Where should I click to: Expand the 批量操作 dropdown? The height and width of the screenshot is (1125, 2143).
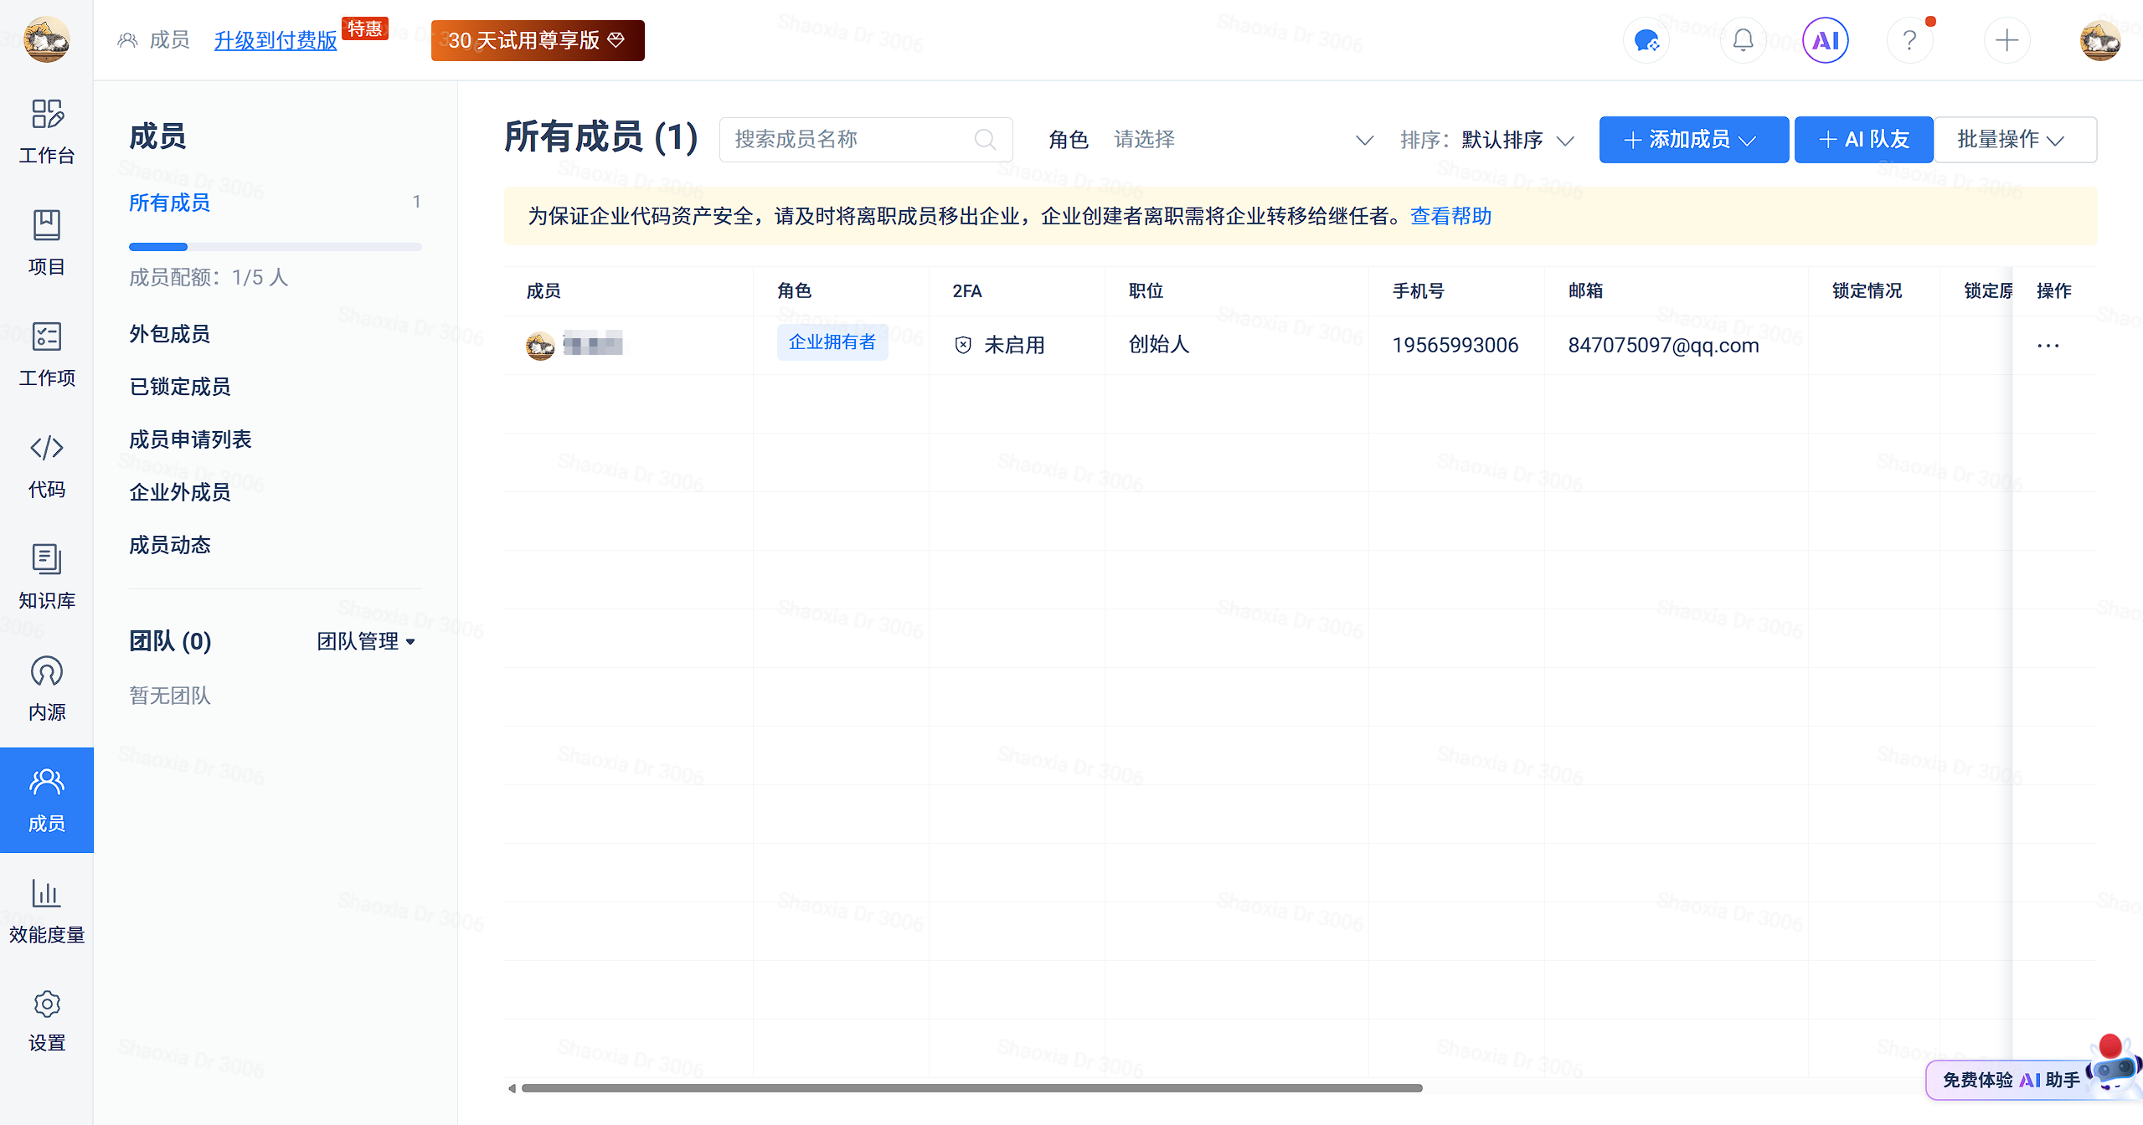pos(2014,140)
